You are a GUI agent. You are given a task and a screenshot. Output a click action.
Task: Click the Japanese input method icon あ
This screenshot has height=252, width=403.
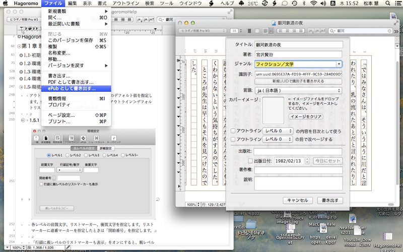tap(332, 3)
